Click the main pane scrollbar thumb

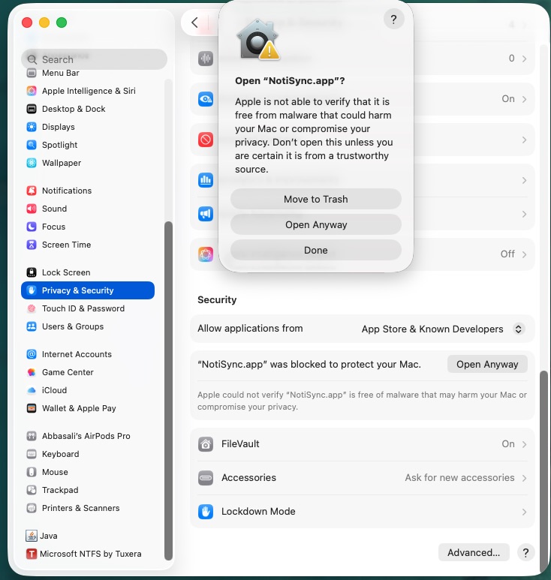543,472
